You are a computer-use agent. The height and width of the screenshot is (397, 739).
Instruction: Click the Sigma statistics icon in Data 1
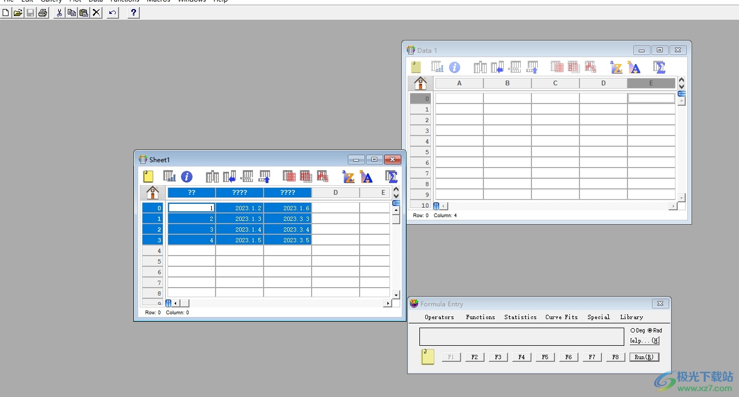[x=659, y=67]
